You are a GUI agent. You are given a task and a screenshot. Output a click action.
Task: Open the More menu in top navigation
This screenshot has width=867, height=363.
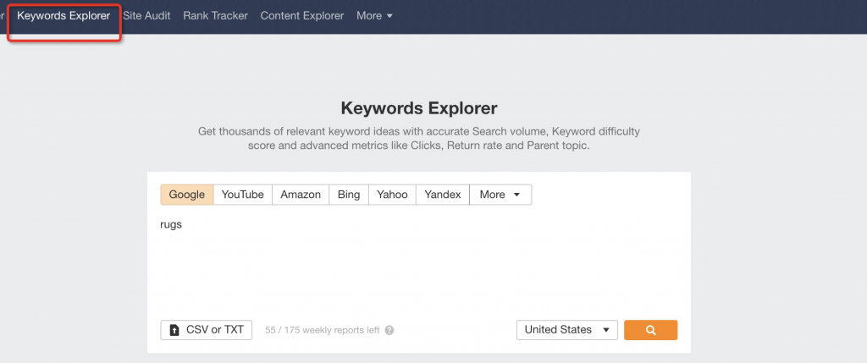point(374,16)
